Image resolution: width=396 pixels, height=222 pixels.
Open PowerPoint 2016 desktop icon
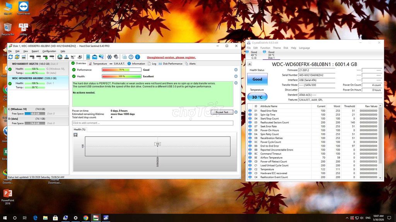click(x=8, y=197)
